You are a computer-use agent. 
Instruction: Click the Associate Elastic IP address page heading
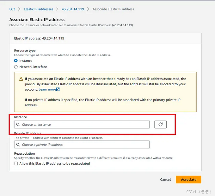pyautogui.click(x=37, y=20)
